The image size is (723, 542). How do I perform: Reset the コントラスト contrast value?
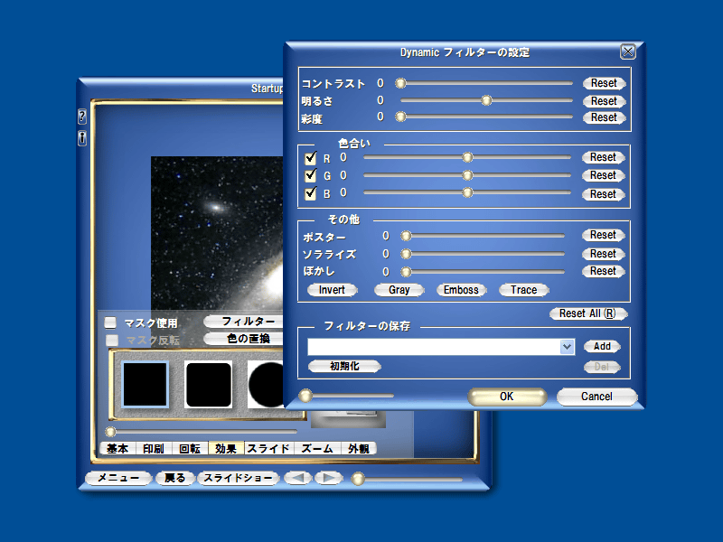click(604, 83)
